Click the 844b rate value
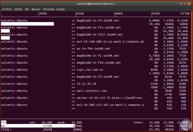Viewport: 193px width, 132px height. click(x=154, y=70)
